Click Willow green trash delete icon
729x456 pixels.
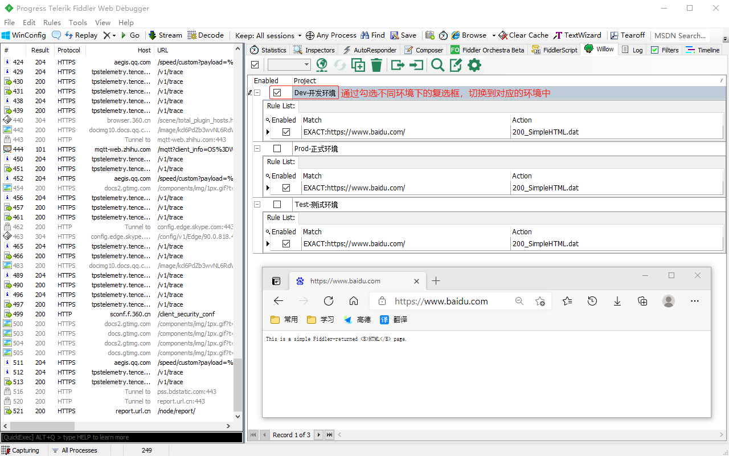point(376,65)
